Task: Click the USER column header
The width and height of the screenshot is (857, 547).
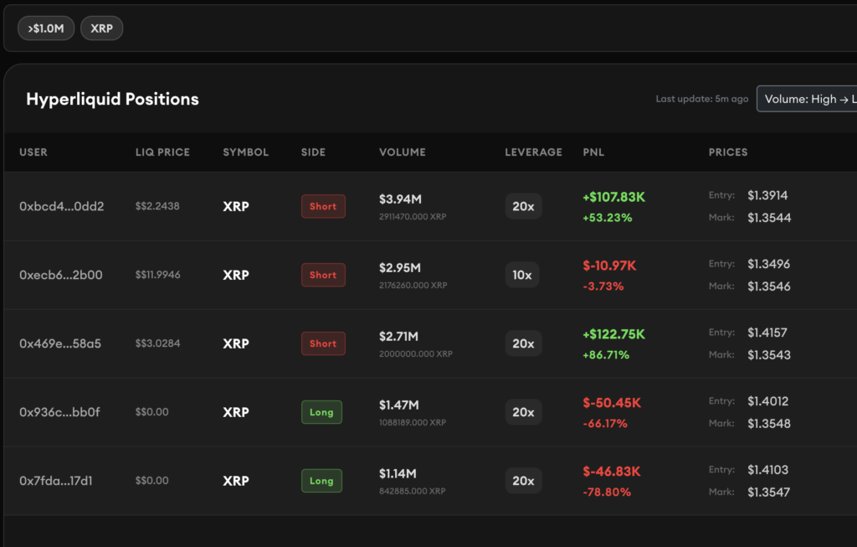Action: [x=33, y=152]
